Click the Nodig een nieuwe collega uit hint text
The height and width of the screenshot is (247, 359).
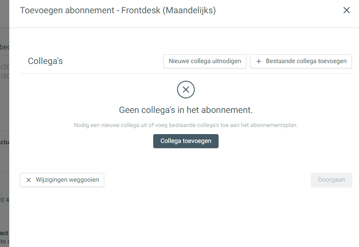tap(185, 125)
